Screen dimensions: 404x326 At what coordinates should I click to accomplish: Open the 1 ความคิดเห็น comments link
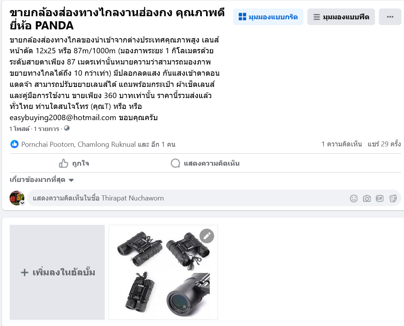(341, 144)
